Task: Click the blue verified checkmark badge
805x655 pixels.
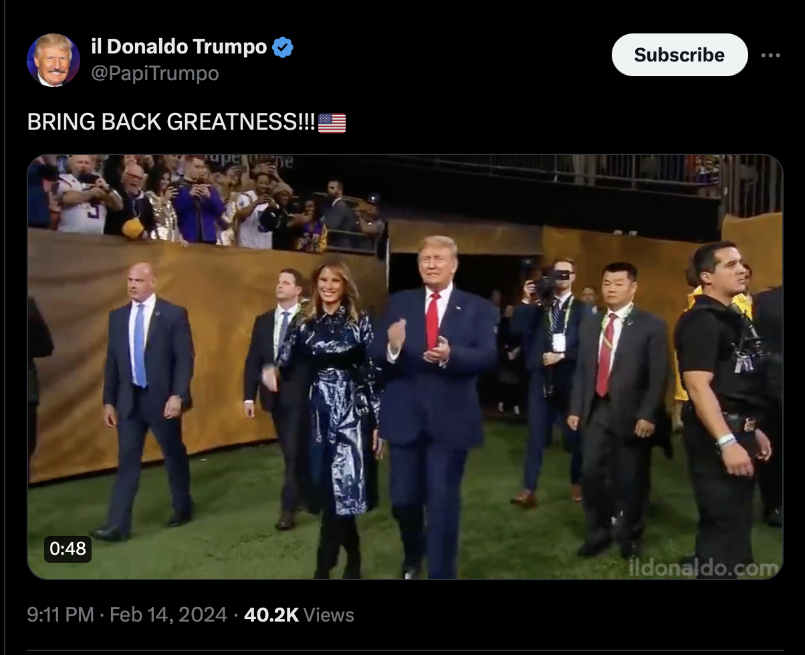Action: coord(283,47)
